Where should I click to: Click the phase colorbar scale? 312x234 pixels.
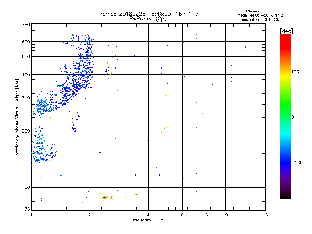coord(285,117)
